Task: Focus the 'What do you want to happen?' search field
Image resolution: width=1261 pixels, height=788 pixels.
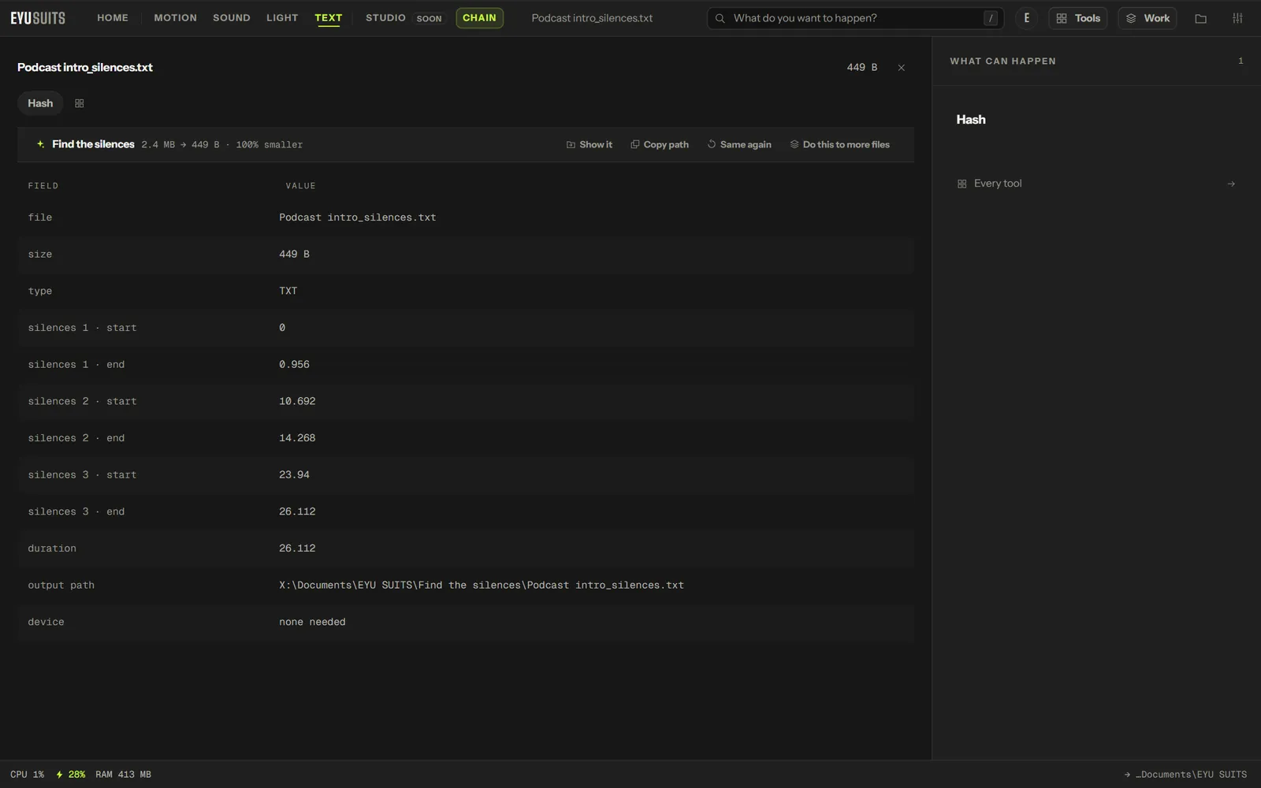Action: click(856, 18)
